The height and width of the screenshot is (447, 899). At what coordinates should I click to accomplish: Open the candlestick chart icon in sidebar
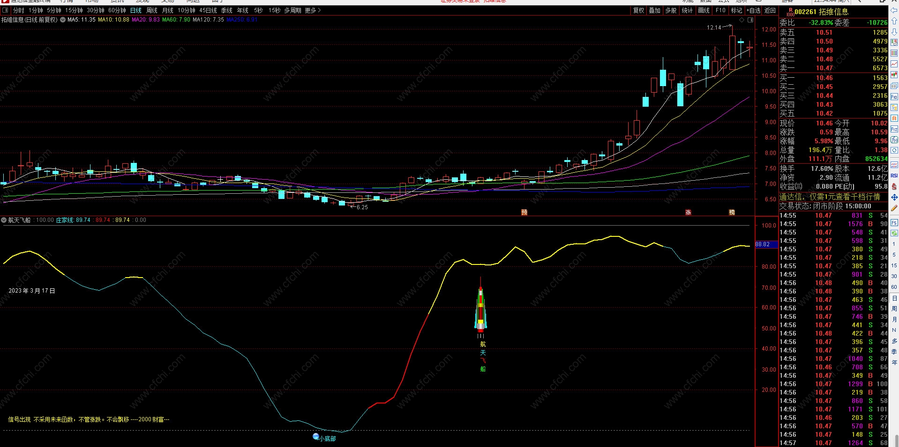(894, 74)
